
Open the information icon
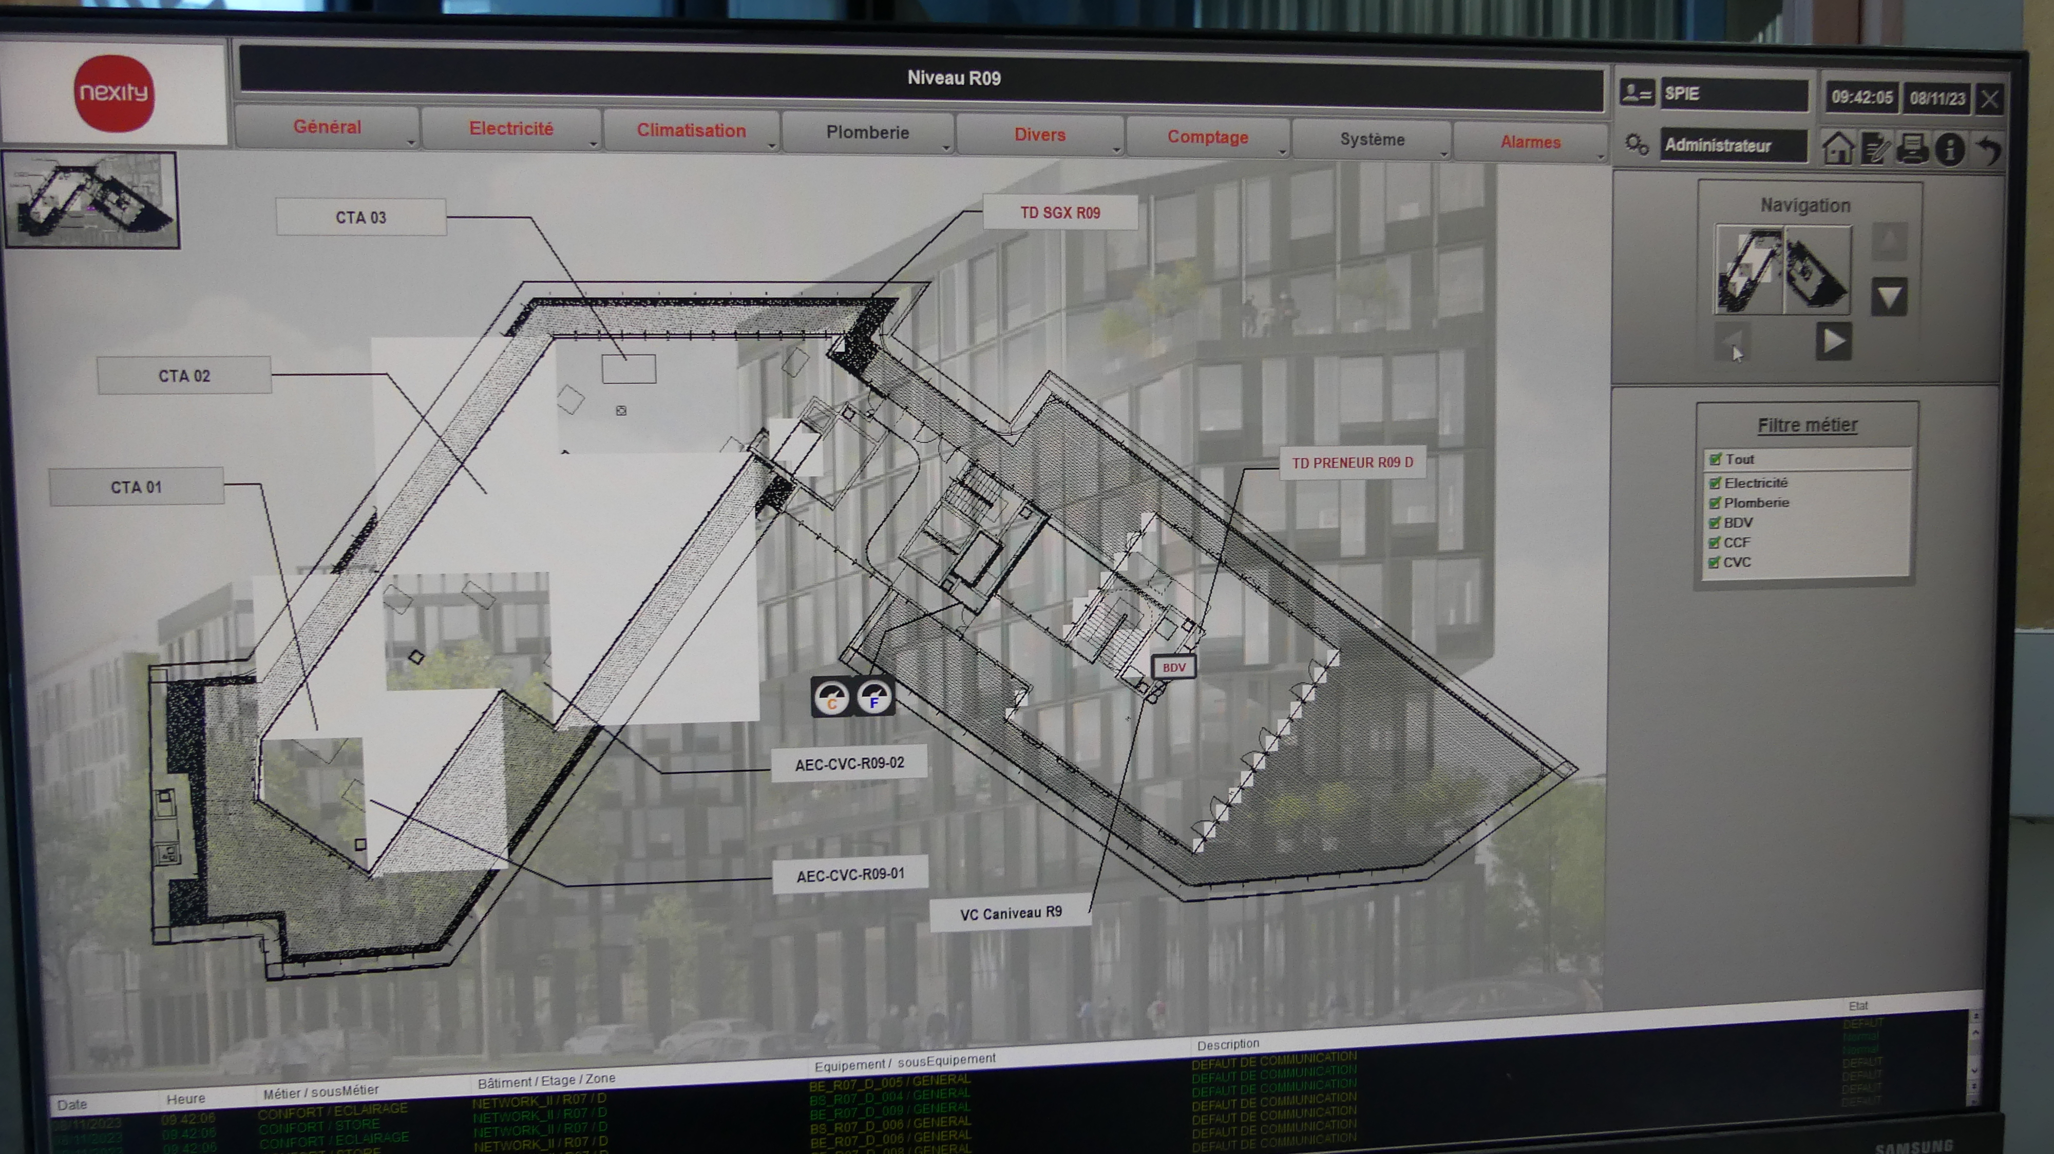(1950, 150)
